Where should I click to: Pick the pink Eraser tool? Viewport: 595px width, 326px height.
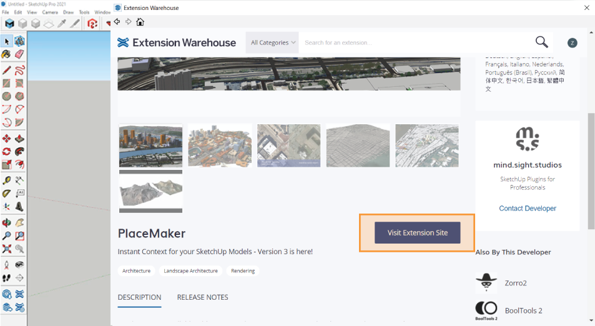point(20,54)
